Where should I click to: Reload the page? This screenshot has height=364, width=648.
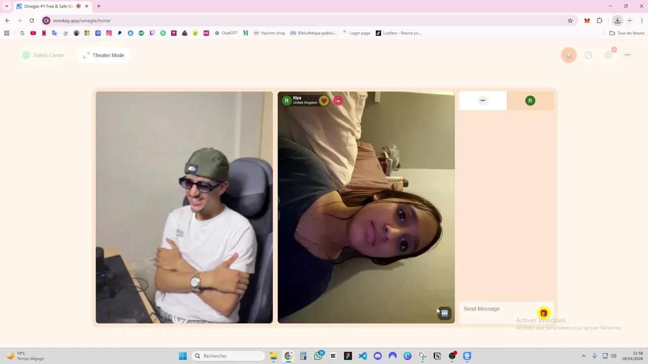click(x=31, y=21)
